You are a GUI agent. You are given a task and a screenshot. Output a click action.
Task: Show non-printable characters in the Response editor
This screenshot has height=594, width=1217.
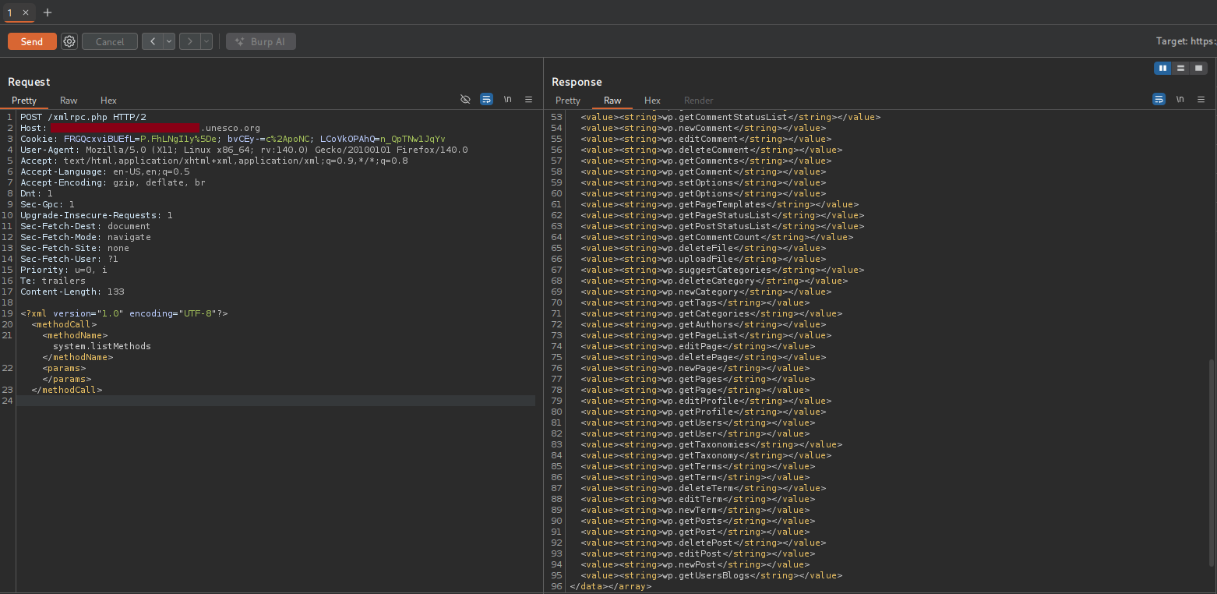click(1180, 99)
